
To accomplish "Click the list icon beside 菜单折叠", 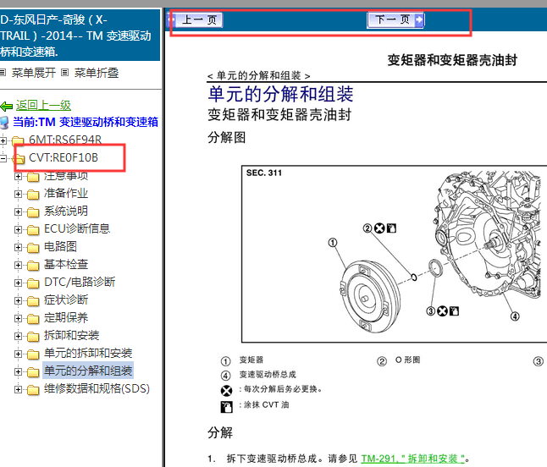I will (x=64, y=73).
